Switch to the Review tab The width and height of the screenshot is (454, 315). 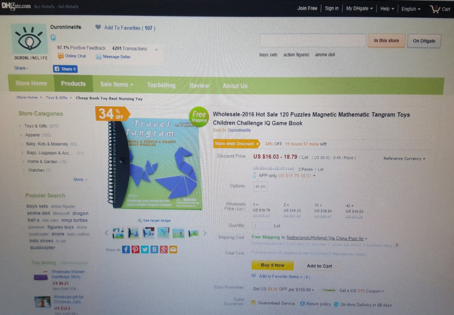point(199,86)
